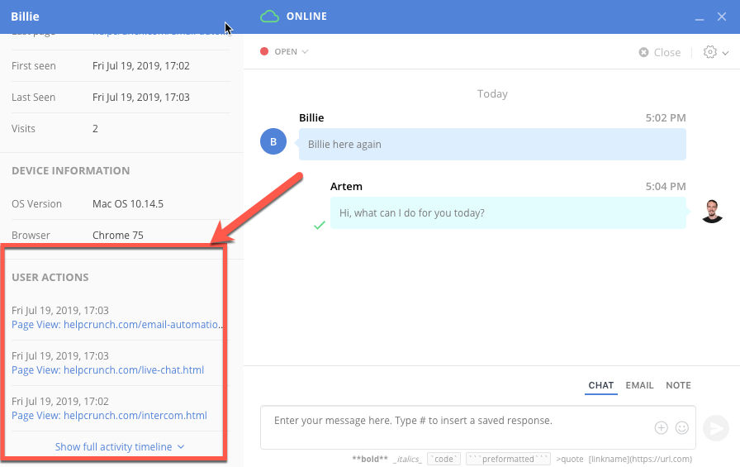
Task: Click the Artem sender name
Action: (346, 187)
